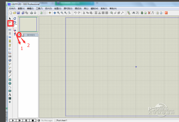Toggle the grid display button
Screen dimensions: 179x122
pos(45,13)
